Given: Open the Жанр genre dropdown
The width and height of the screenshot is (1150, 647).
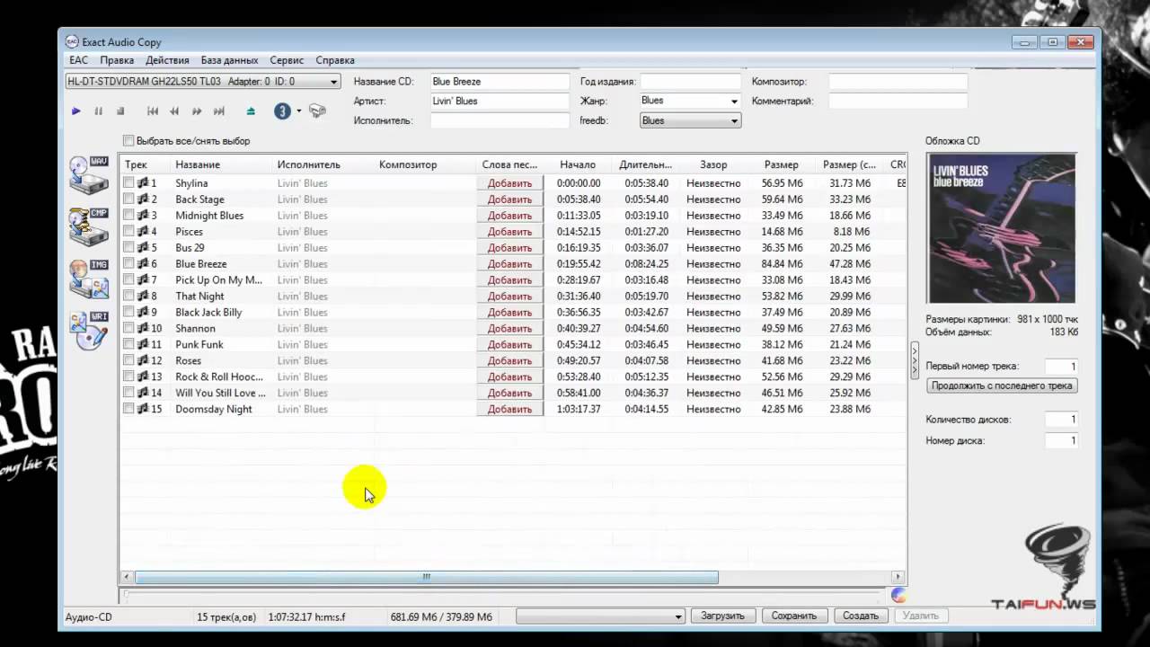Looking at the screenshot, I should tap(690, 101).
